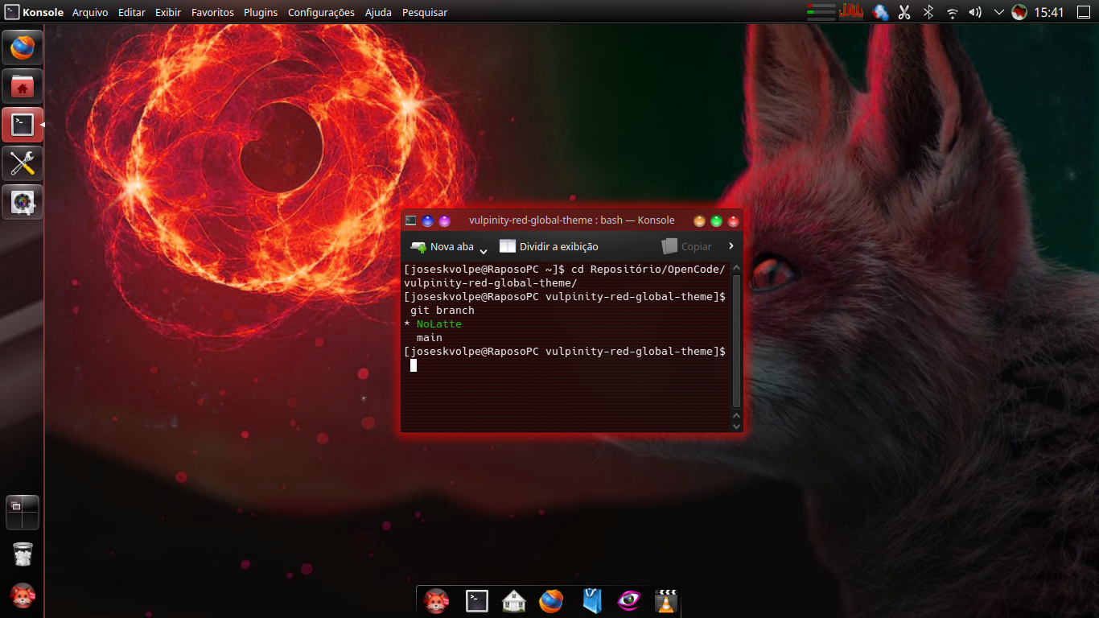Expand the hidden system tray icons arrow
1099x618 pixels.
click(x=999, y=12)
